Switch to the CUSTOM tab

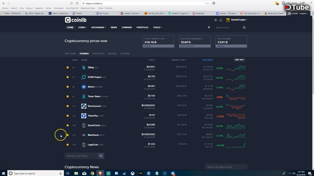pyautogui.click(x=125, y=54)
